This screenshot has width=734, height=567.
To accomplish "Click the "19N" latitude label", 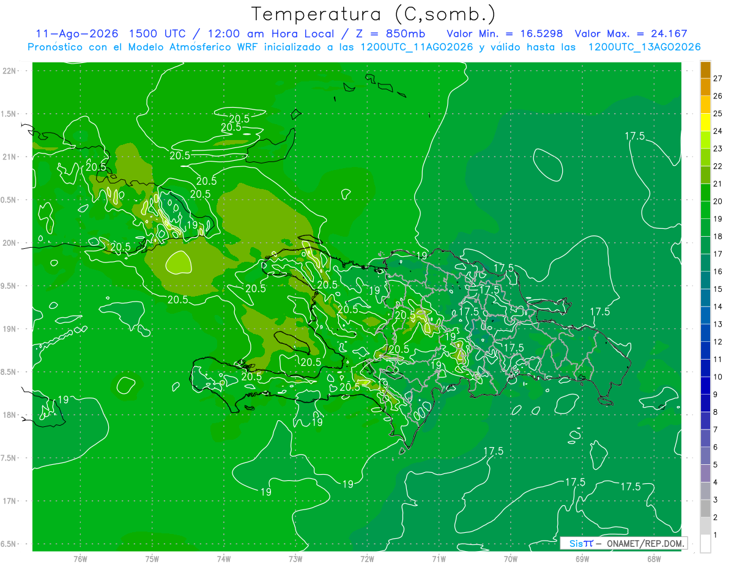I will (9, 328).
